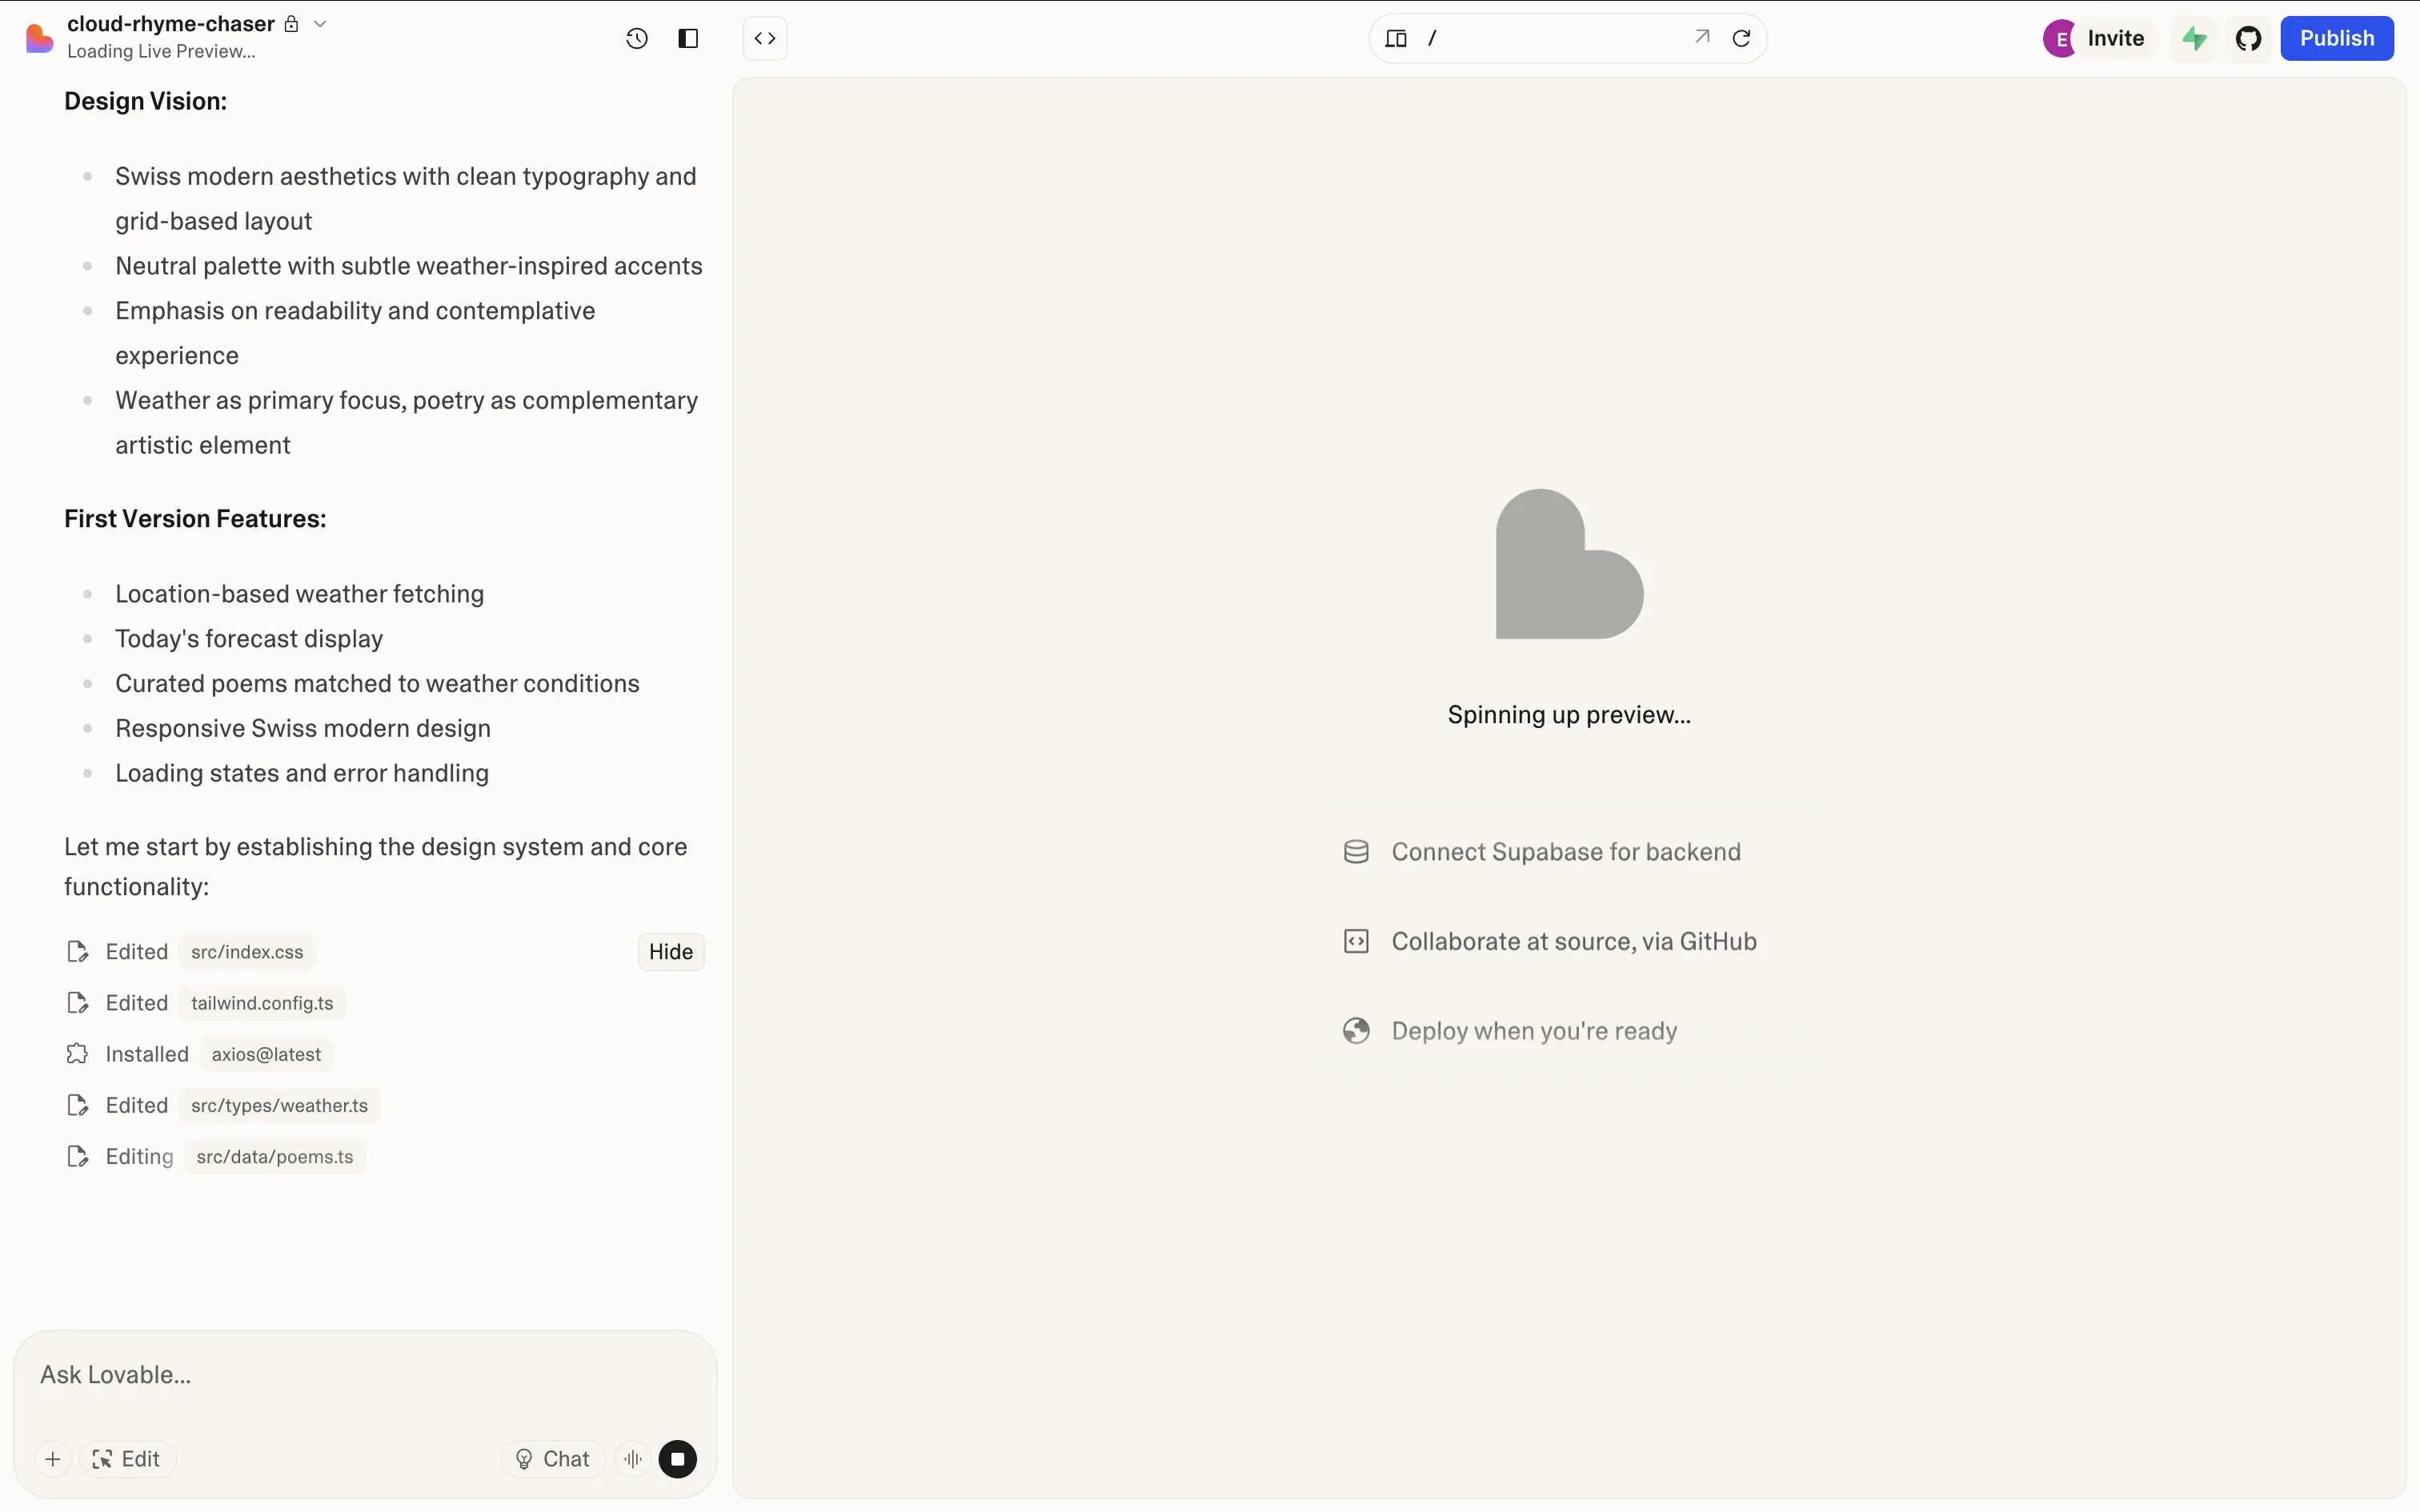Open tailwind.config.ts edited file chip
2420x1512 pixels.
[x=262, y=1003]
